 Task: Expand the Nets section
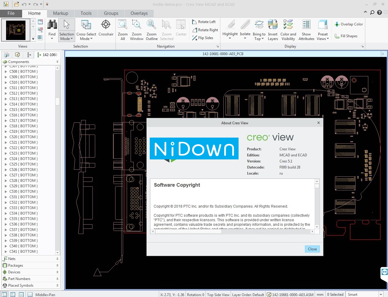coord(57,259)
